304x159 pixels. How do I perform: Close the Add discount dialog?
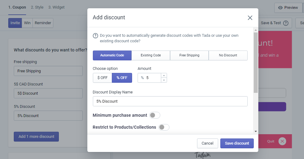(x=250, y=18)
